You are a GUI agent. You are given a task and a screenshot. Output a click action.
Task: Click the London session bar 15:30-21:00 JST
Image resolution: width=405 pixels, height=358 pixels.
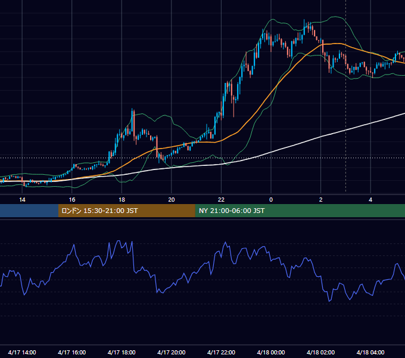tap(126, 211)
